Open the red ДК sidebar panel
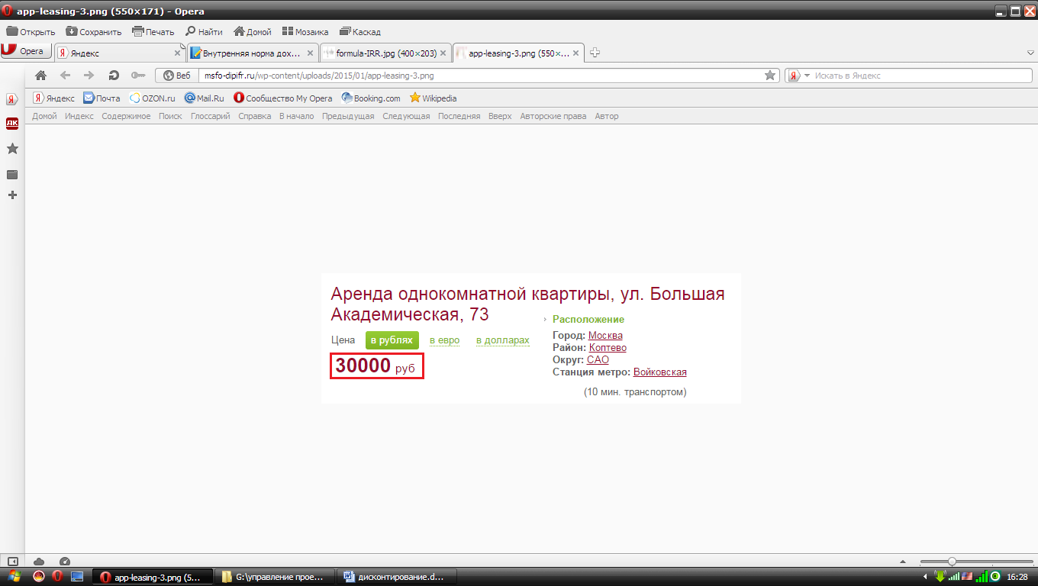 pyautogui.click(x=12, y=124)
